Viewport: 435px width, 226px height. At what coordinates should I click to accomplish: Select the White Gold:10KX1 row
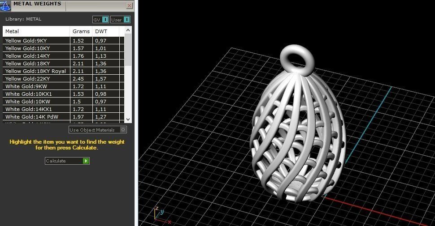tap(64, 94)
